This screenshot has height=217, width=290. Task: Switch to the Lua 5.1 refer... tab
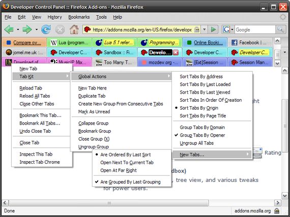[x=114, y=43]
